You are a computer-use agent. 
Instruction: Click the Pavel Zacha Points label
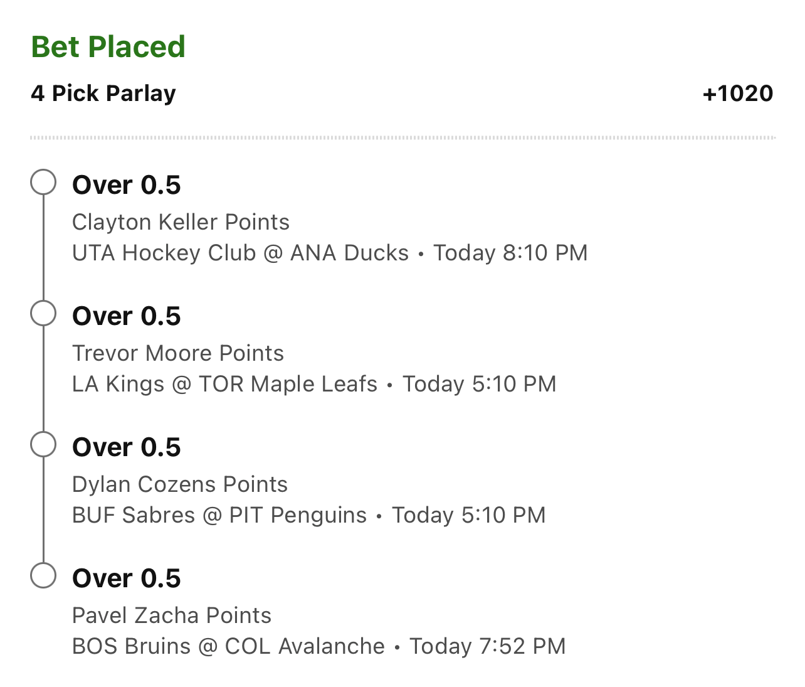[x=172, y=615]
